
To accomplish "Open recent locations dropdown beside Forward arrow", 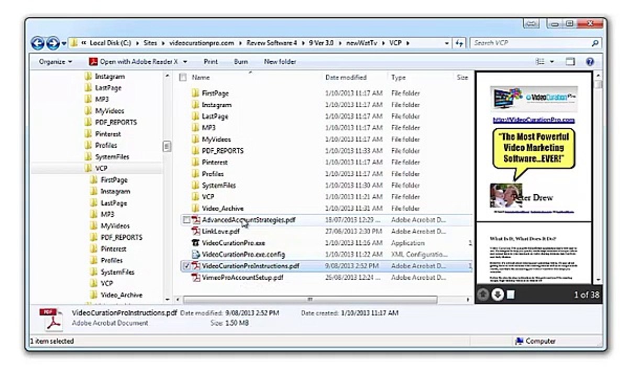I will (x=64, y=43).
